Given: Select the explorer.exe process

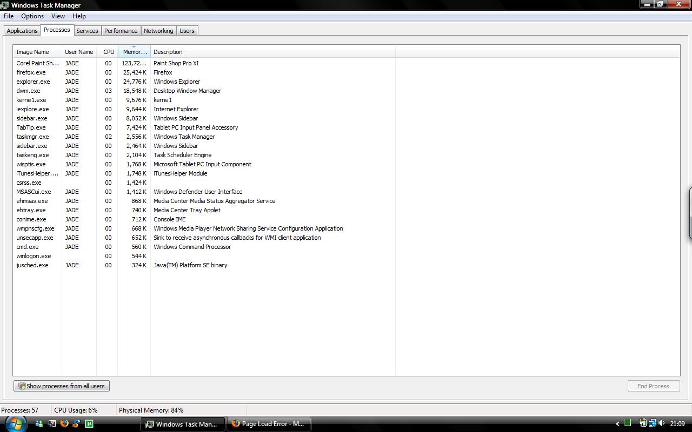Looking at the screenshot, I should (x=204, y=82).
